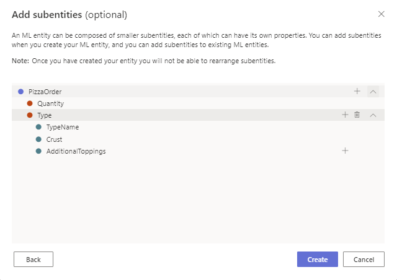The image size is (397, 280).
Task: Collapse the Type subentity row
Action: pos(373,115)
